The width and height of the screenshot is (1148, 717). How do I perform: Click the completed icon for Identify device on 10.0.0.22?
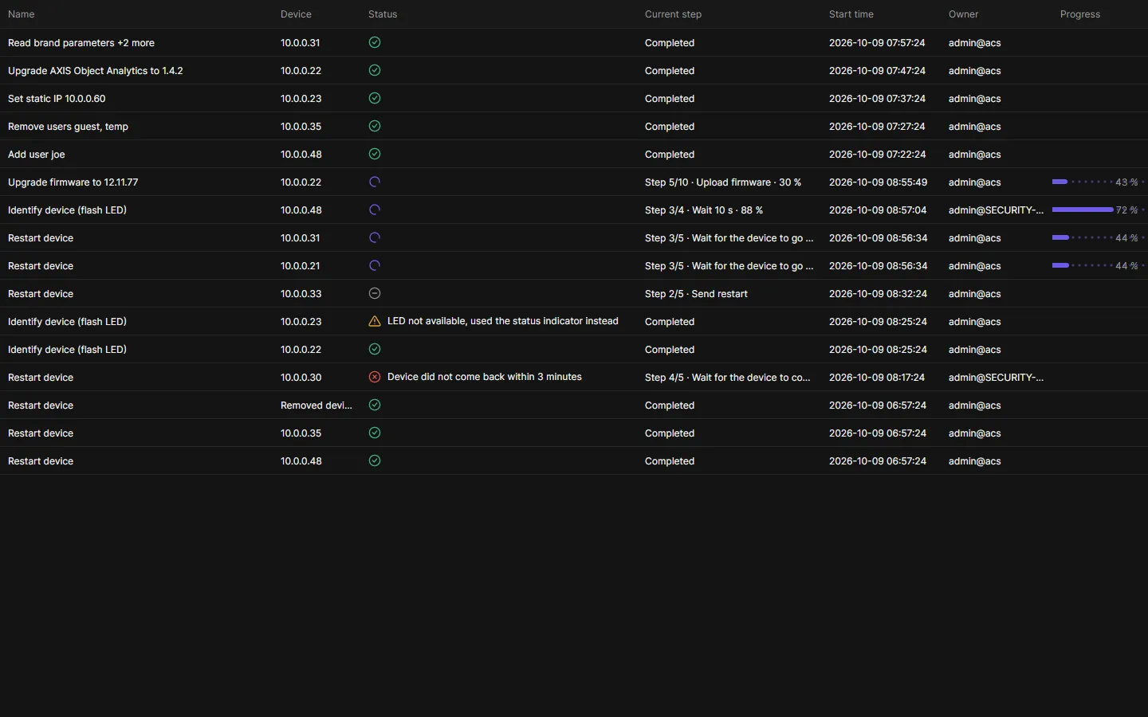point(375,349)
